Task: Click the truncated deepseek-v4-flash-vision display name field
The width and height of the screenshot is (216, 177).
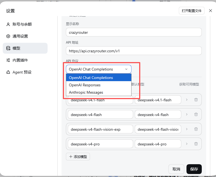Action: 158,129
